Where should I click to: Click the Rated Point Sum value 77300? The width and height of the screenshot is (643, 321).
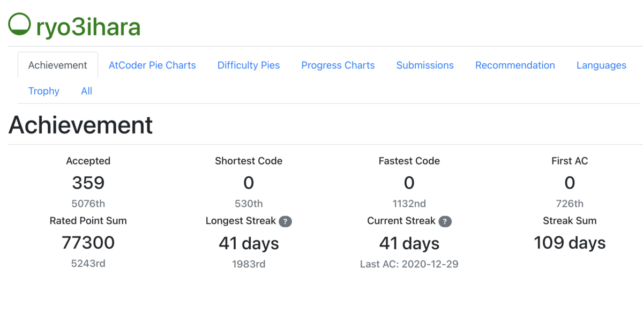pos(88,243)
